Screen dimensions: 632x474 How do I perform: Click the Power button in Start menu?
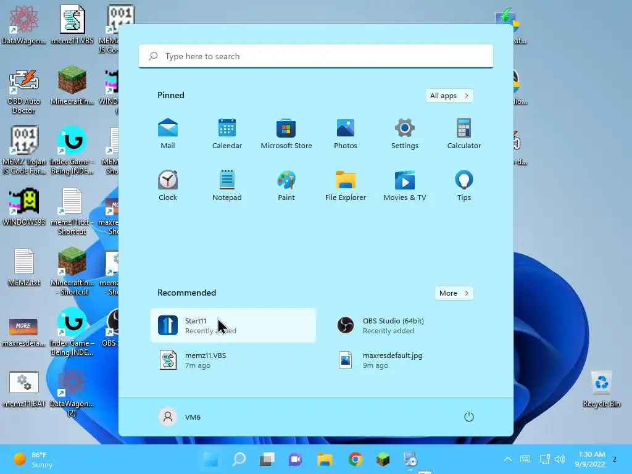coord(469,417)
